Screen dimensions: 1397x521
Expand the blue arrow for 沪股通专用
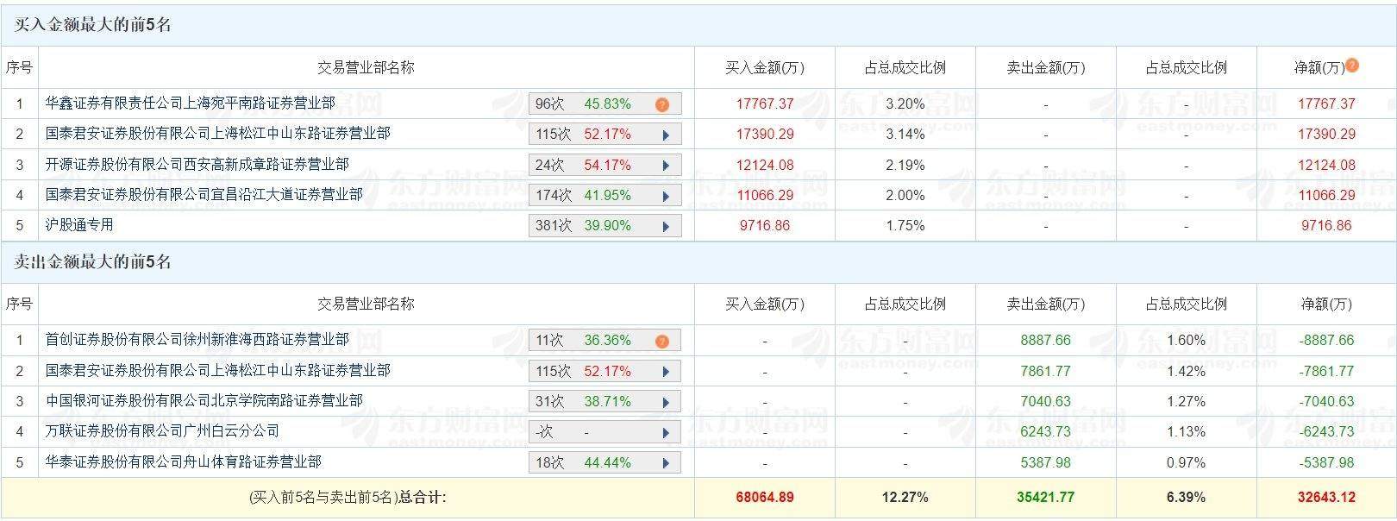coord(666,226)
